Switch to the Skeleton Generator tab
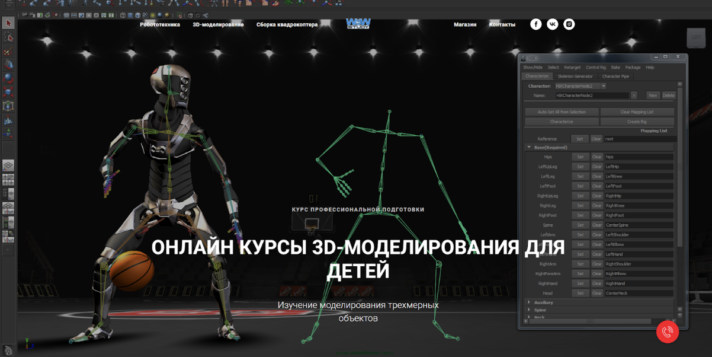Viewport: 712px width, 357px height. tap(575, 76)
